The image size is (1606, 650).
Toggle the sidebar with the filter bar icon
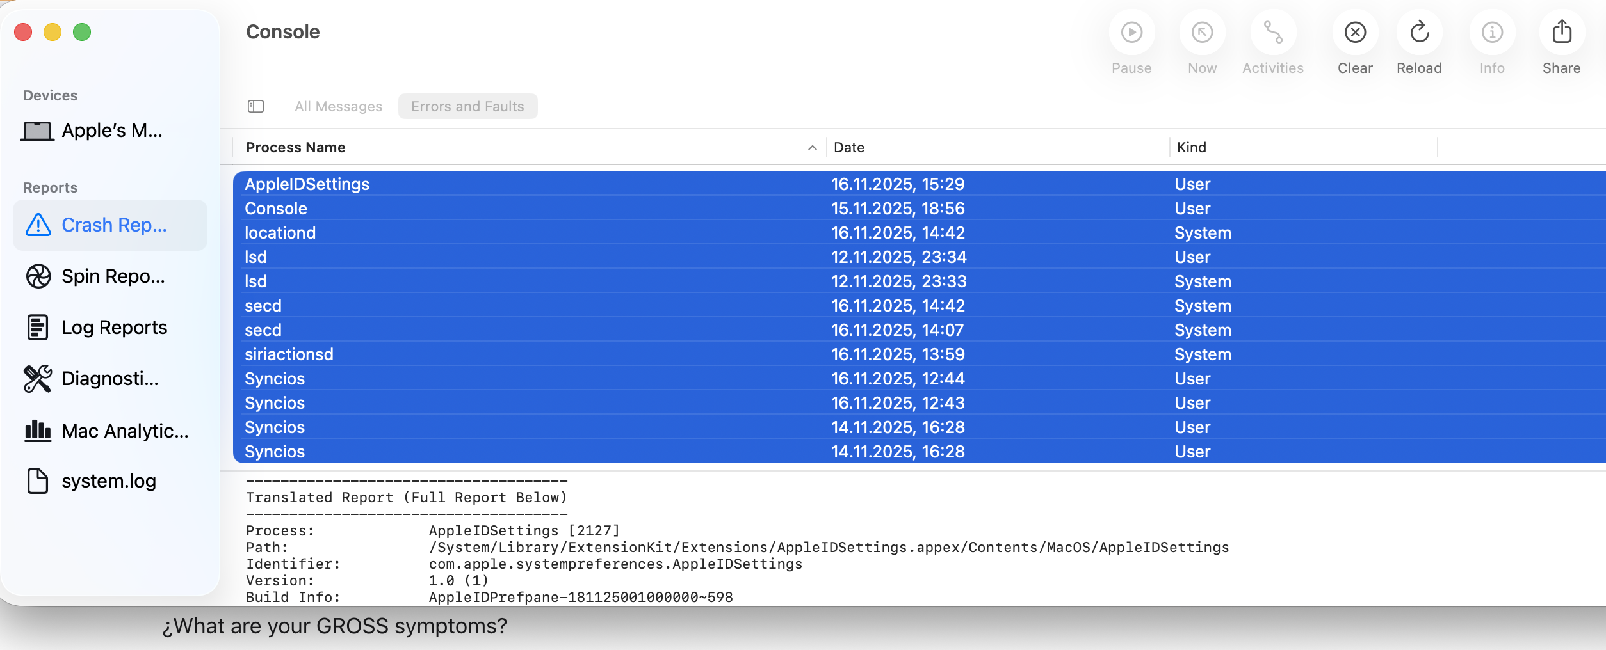click(256, 106)
